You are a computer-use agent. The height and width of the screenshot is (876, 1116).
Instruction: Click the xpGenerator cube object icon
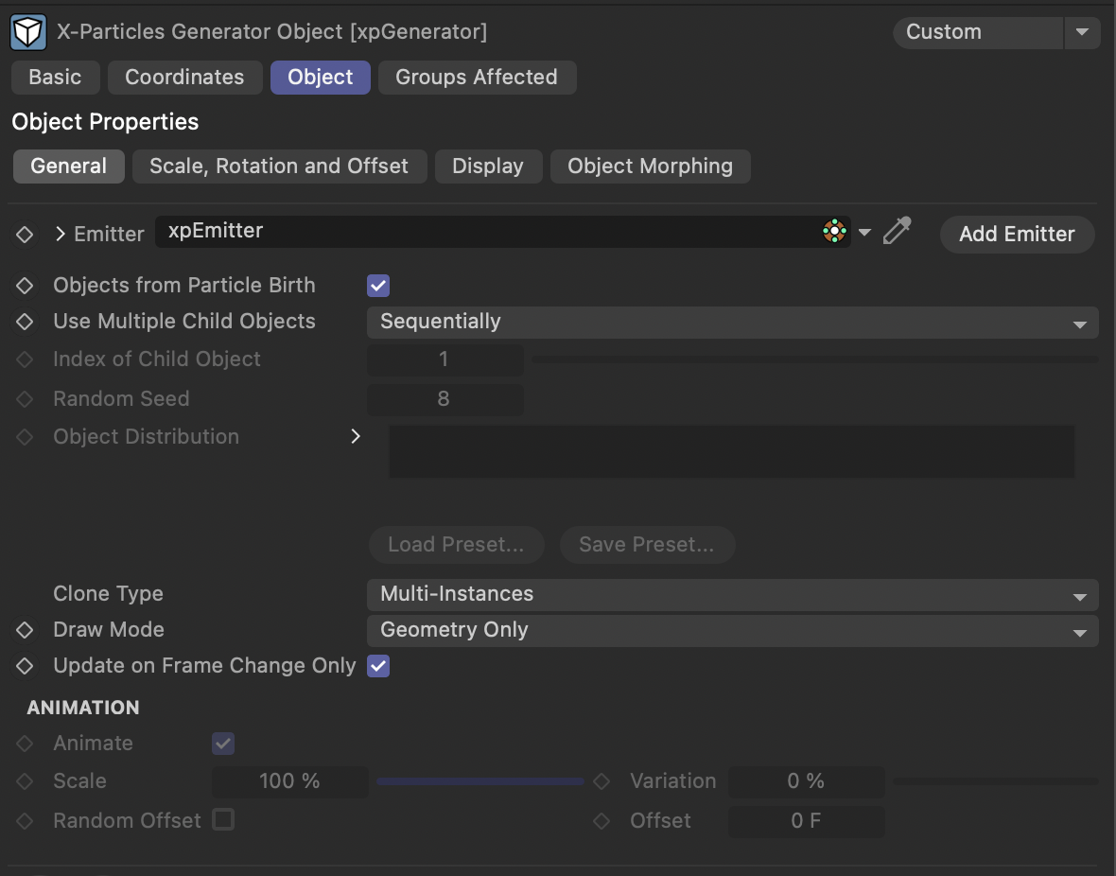28,32
